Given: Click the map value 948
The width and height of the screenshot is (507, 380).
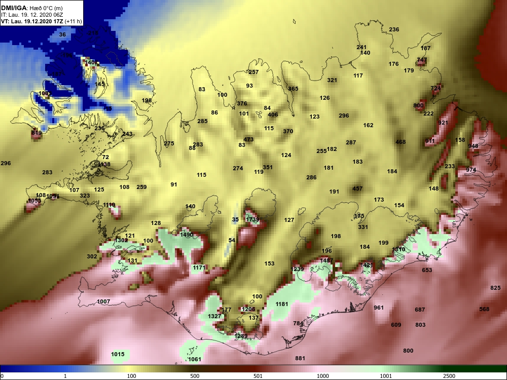Looking at the screenshot, I should 473,146.
